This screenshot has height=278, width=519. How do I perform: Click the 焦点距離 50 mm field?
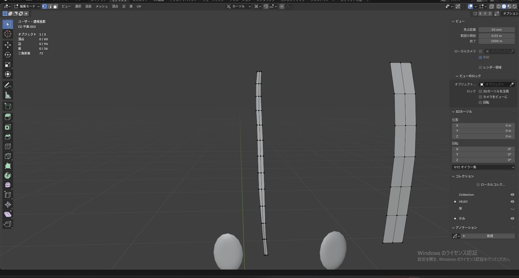[x=496, y=30]
